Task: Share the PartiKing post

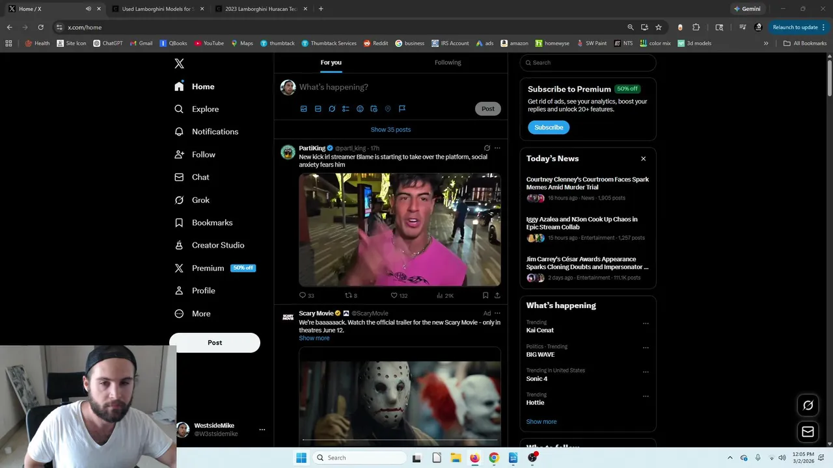Action: (x=497, y=295)
